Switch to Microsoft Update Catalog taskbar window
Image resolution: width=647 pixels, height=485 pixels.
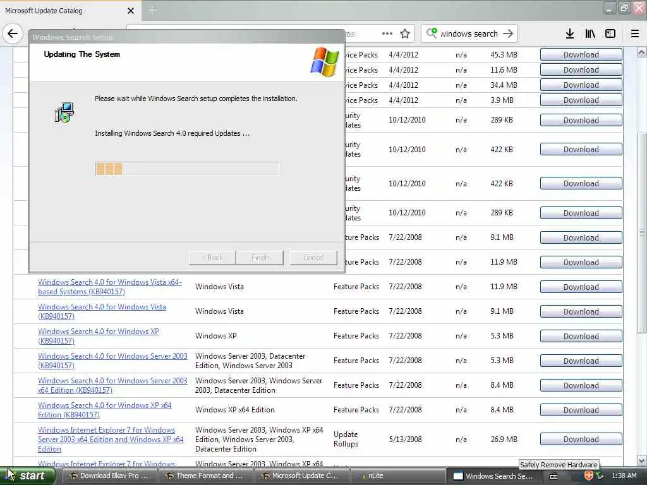301,476
